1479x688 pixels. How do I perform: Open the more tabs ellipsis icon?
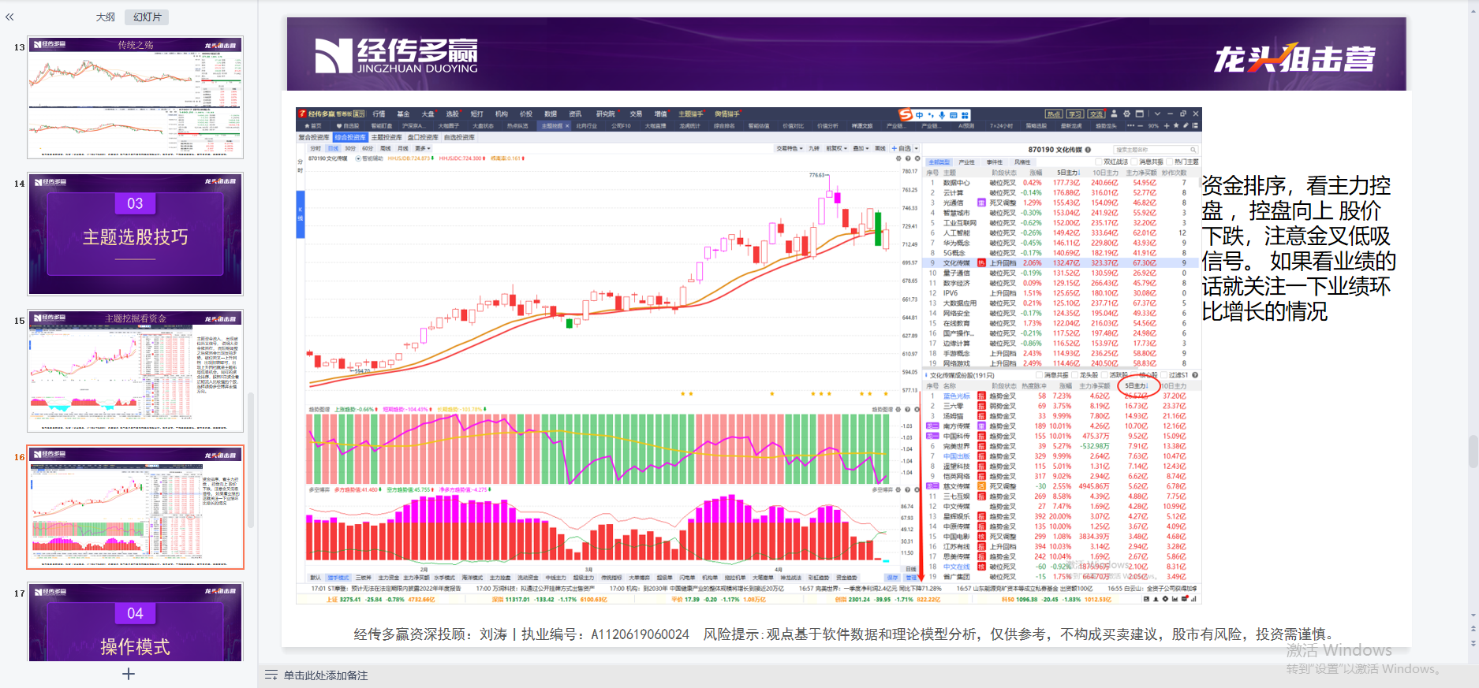click(x=1130, y=125)
